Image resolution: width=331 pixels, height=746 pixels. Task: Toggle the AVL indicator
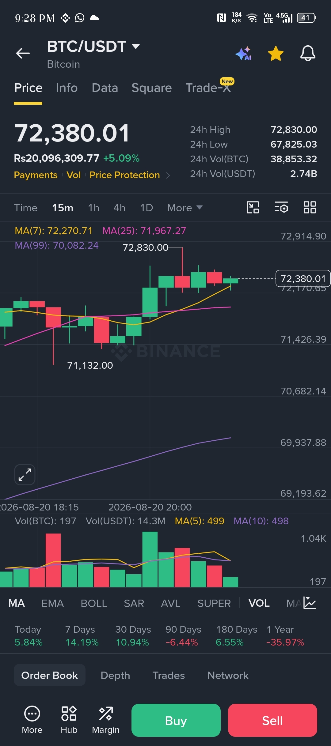coord(171,603)
